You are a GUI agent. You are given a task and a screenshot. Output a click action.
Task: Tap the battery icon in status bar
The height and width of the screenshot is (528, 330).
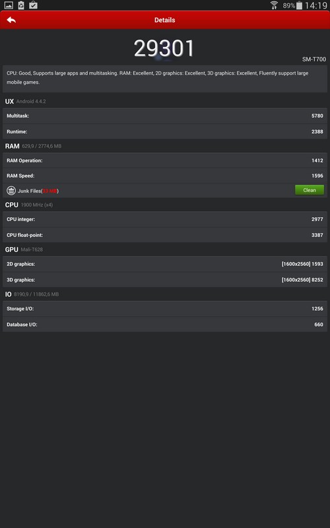pos(299,5)
